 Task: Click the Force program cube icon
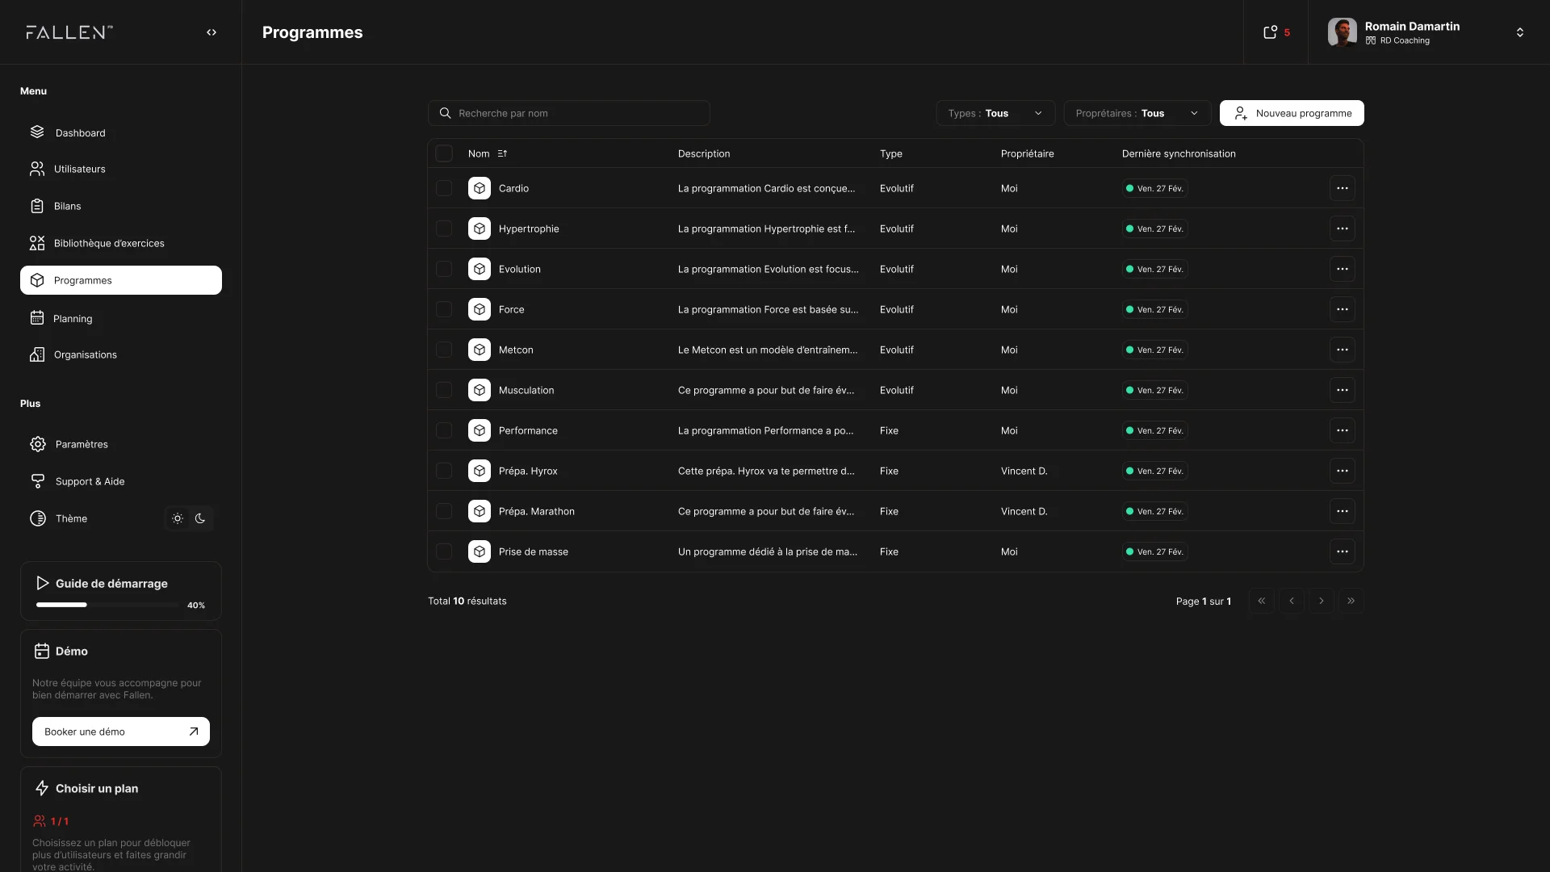480,309
